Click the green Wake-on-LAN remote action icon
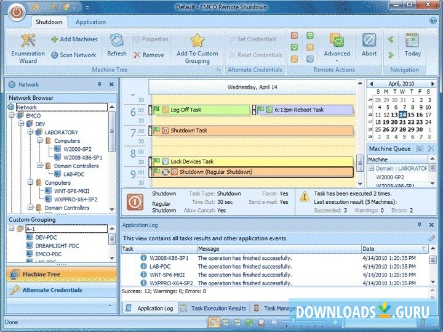The width and height of the screenshot is (443, 332). (310, 36)
